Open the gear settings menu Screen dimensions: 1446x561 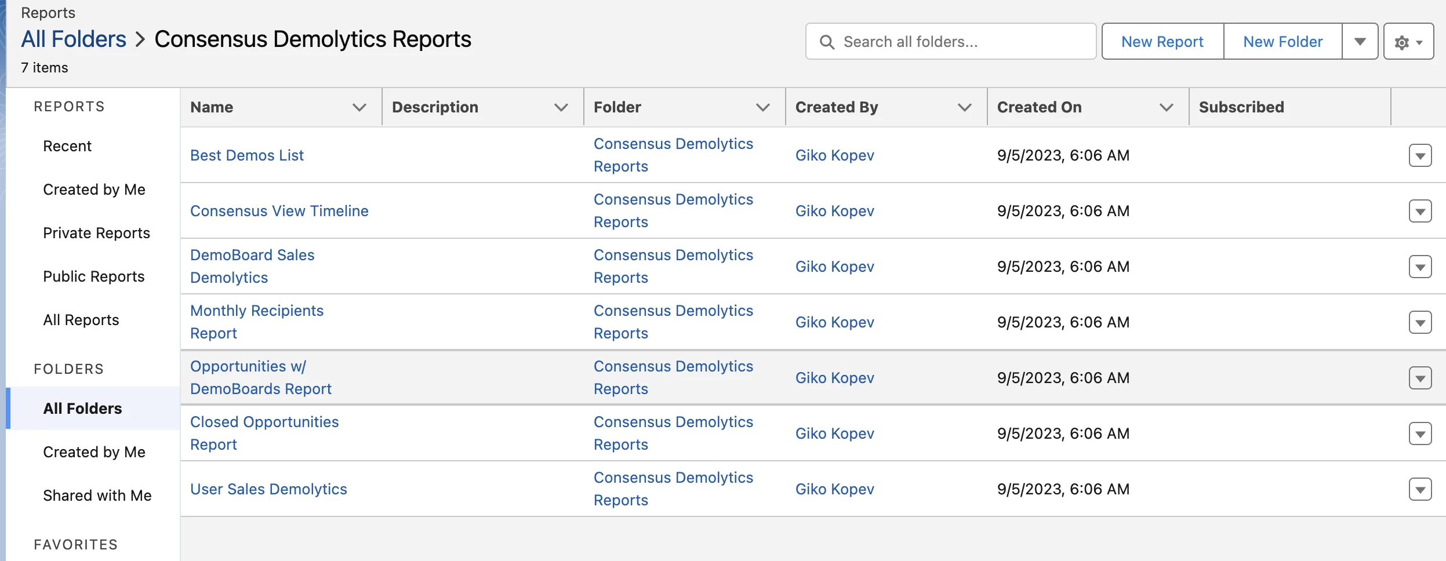coord(1408,42)
